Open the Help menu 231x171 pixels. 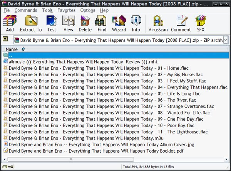point(104,10)
